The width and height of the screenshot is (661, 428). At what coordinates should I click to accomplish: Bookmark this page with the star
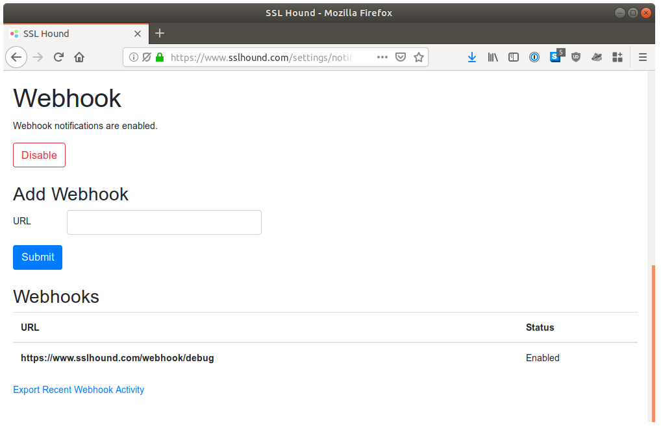(x=419, y=57)
